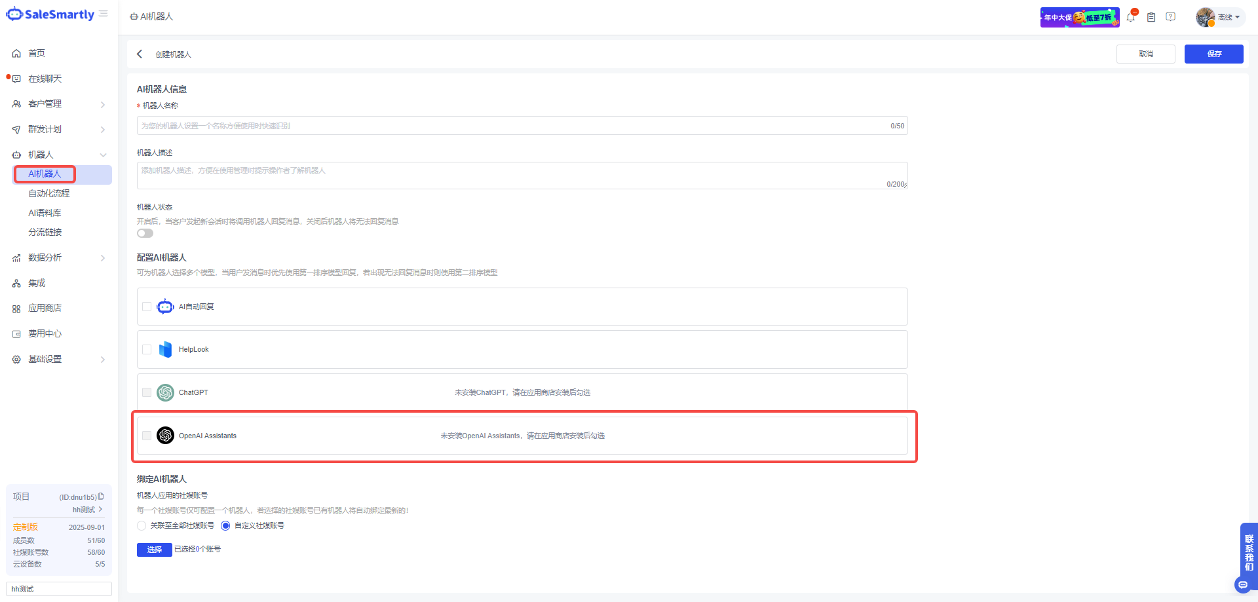Focus the 机器人名称 input field
Screen dimensions: 1258x602
[522, 126]
